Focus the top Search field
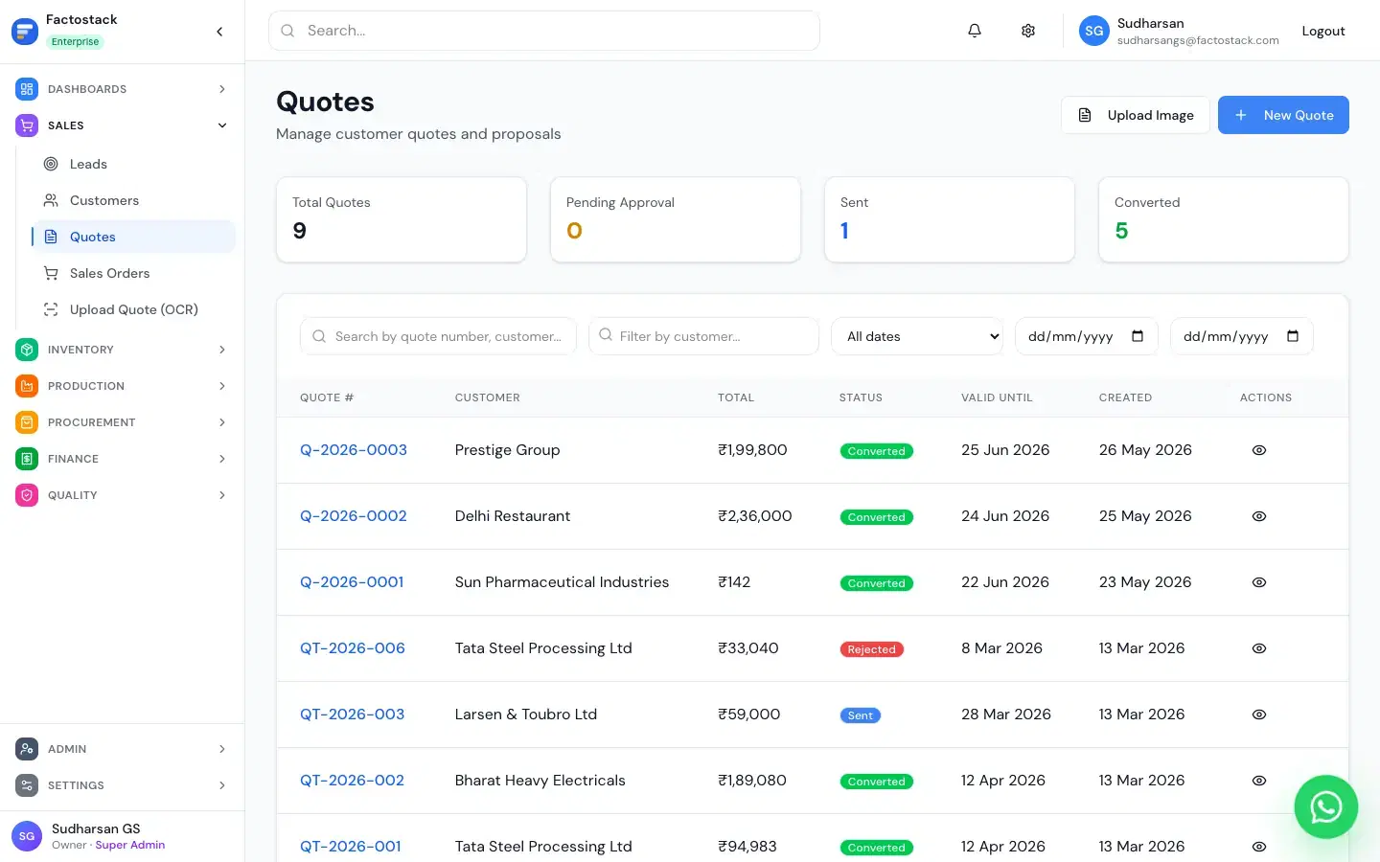The height and width of the screenshot is (862, 1380). 544,31
